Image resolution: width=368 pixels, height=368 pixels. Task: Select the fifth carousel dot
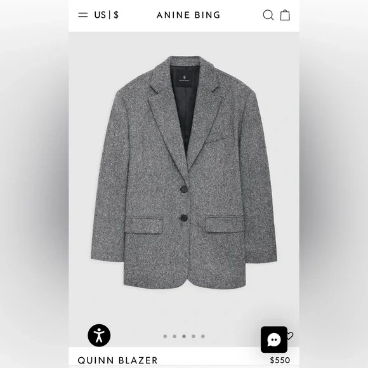pyautogui.click(x=203, y=336)
